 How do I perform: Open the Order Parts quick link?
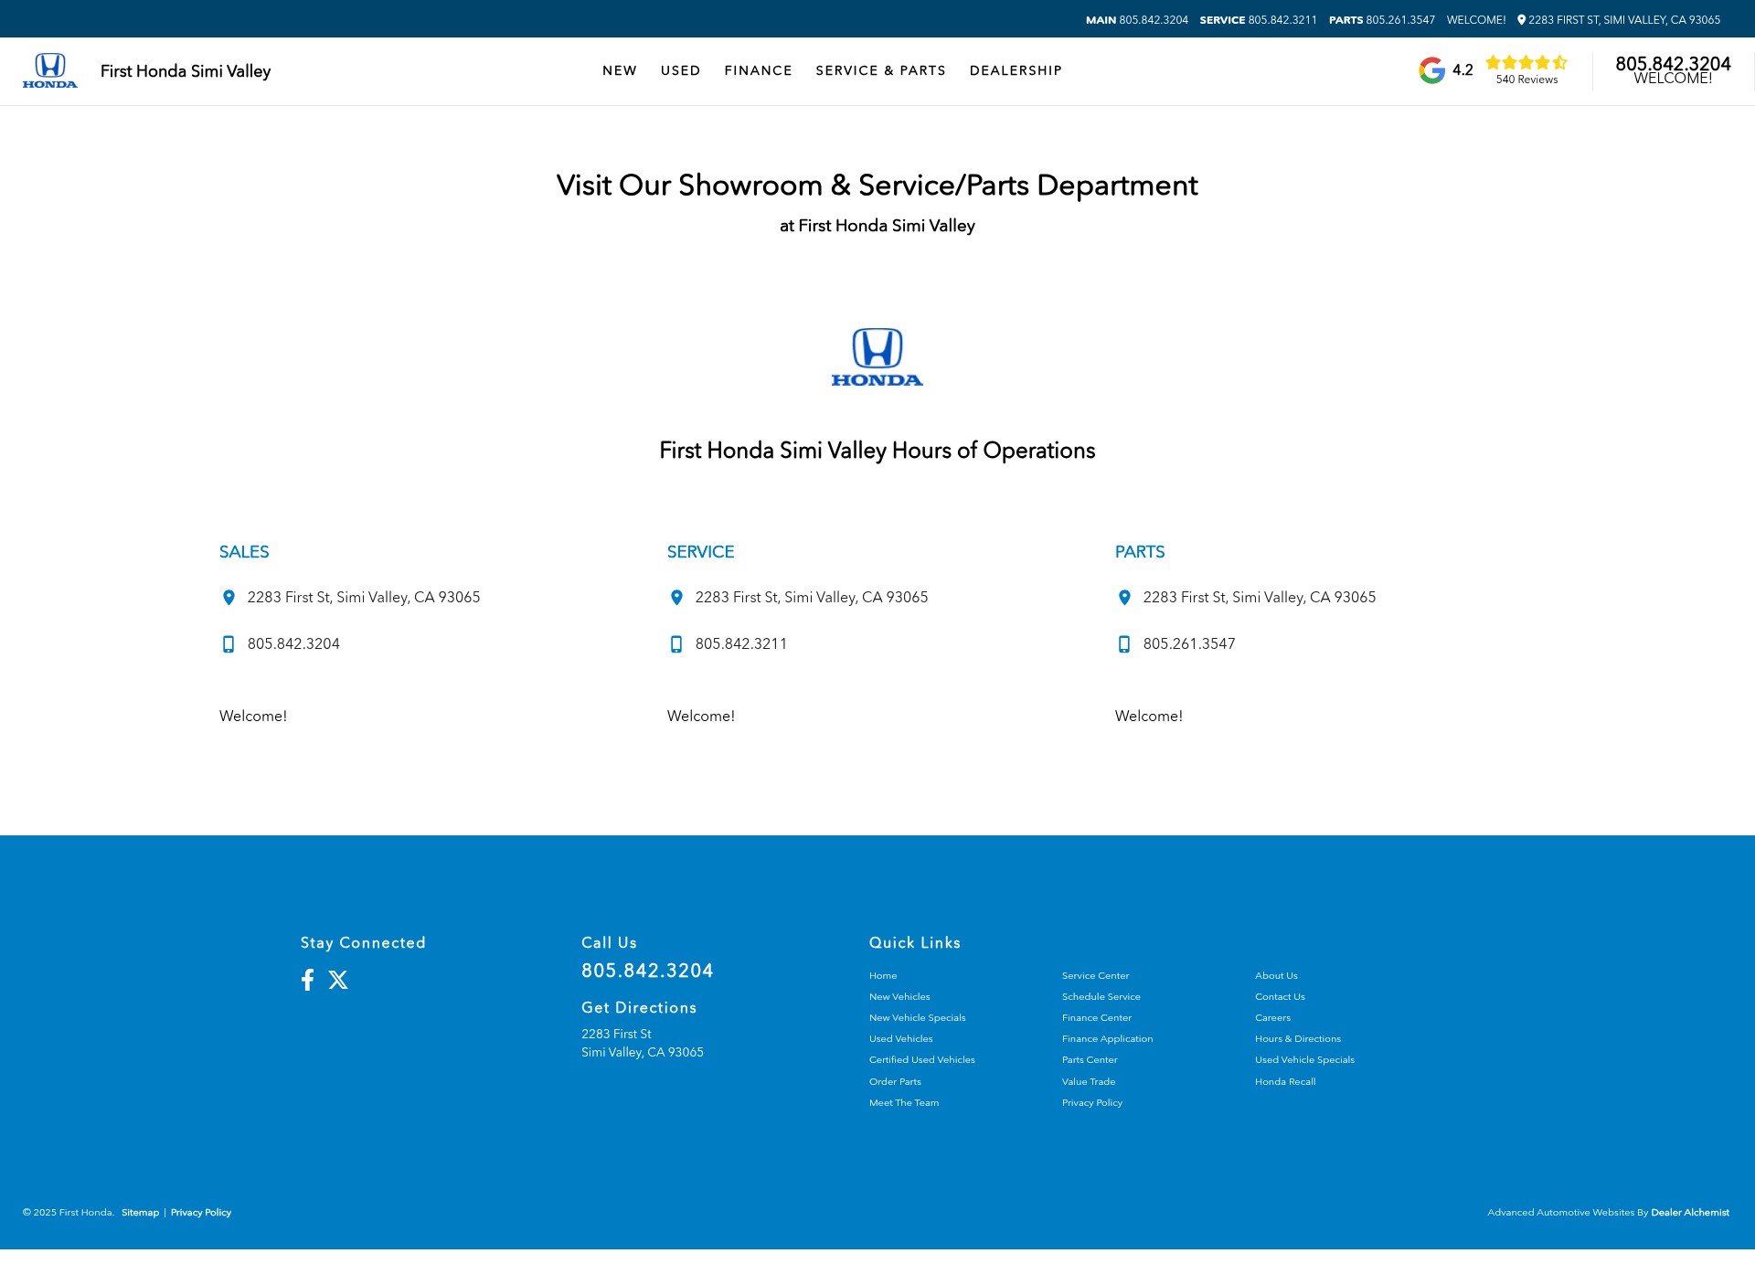(x=895, y=1082)
